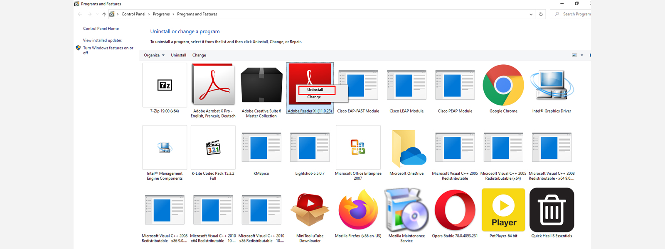The width and height of the screenshot is (665, 249).
Task: Open the Control Panel Home link
Action: (x=101, y=29)
